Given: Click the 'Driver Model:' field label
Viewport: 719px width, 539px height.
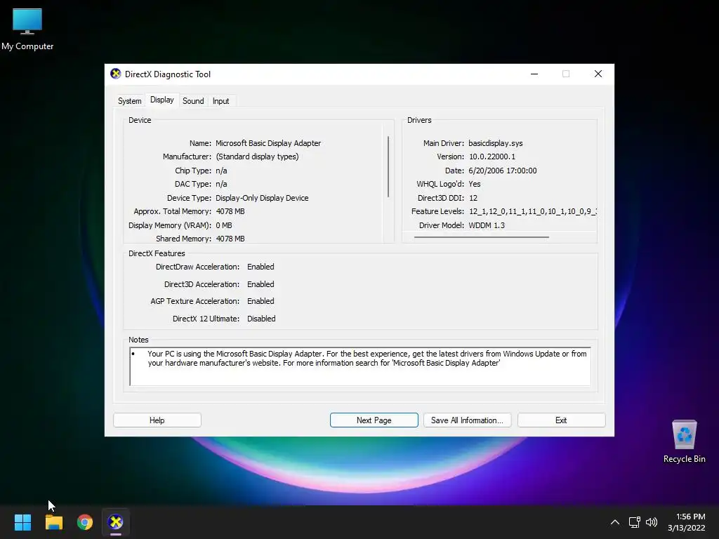Looking at the screenshot, I should pyautogui.click(x=442, y=225).
